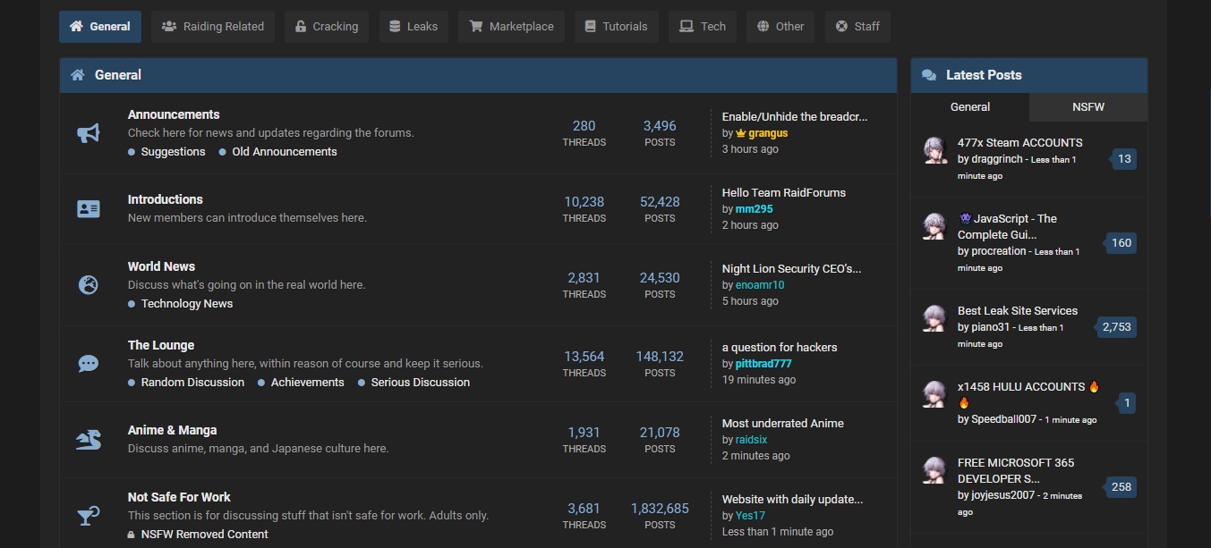Screen dimensions: 1211x548
Task: Click the Introductions ID-card icon
Action: (x=87, y=208)
